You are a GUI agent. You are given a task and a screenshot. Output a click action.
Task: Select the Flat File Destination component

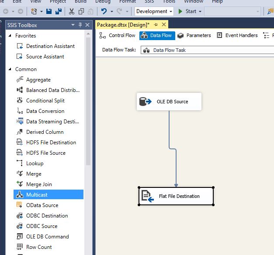pos(176,196)
